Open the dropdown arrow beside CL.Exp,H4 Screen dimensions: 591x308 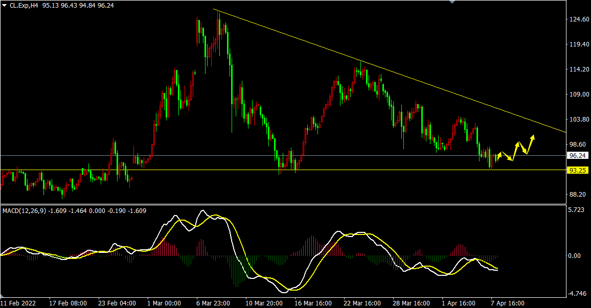pos(5,5)
